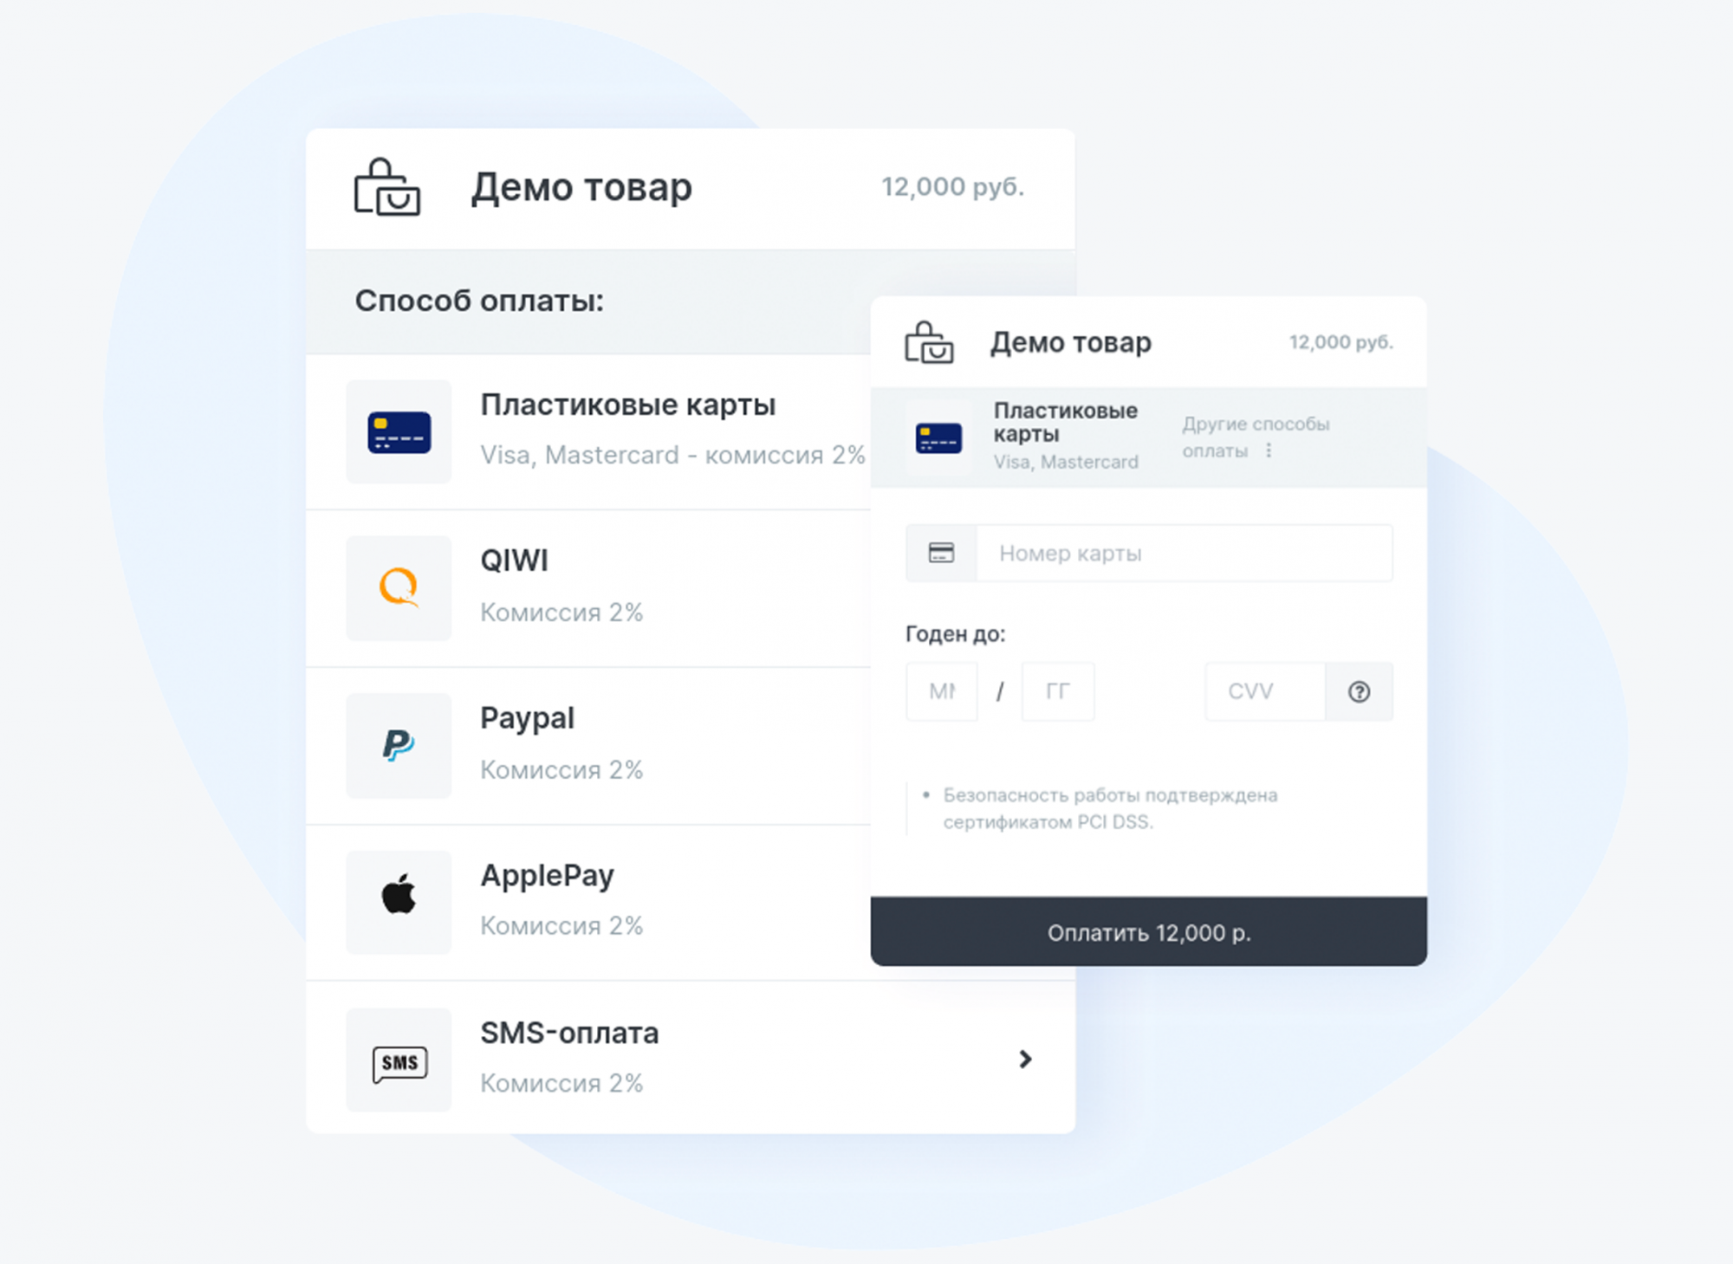Click Другие способы оплаты link
The image size is (1733, 1264).
point(1256,437)
